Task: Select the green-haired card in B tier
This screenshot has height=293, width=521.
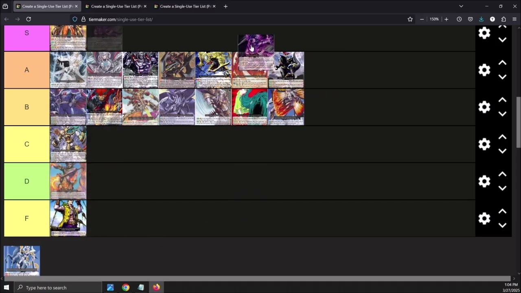Action: click(x=250, y=107)
